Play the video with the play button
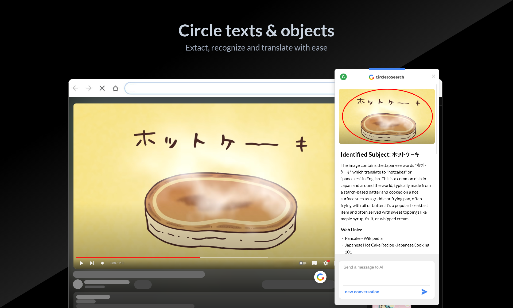The width and height of the screenshot is (513, 308). tap(81, 263)
